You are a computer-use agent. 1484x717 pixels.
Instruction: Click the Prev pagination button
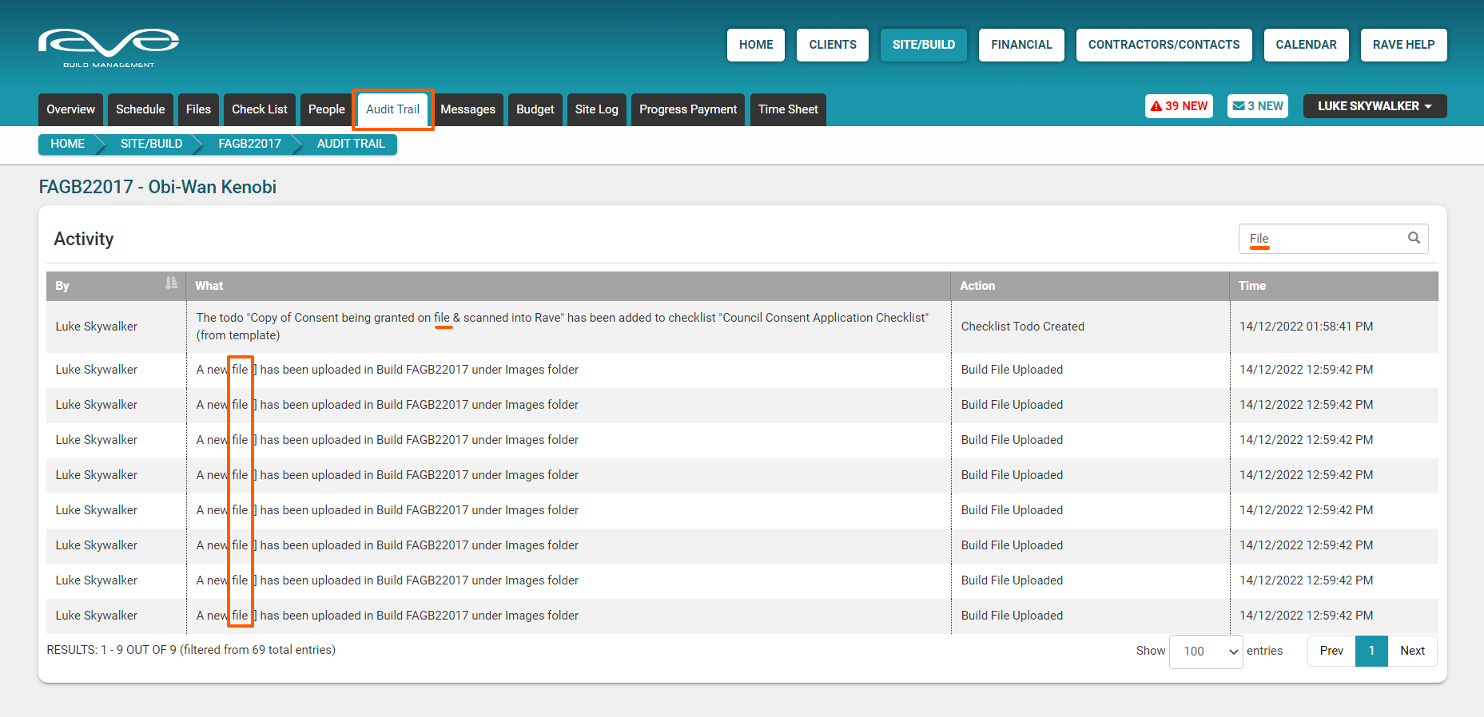click(x=1331, y=651)
